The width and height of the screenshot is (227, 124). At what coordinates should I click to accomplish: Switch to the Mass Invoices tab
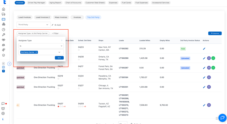pos(61,17)
